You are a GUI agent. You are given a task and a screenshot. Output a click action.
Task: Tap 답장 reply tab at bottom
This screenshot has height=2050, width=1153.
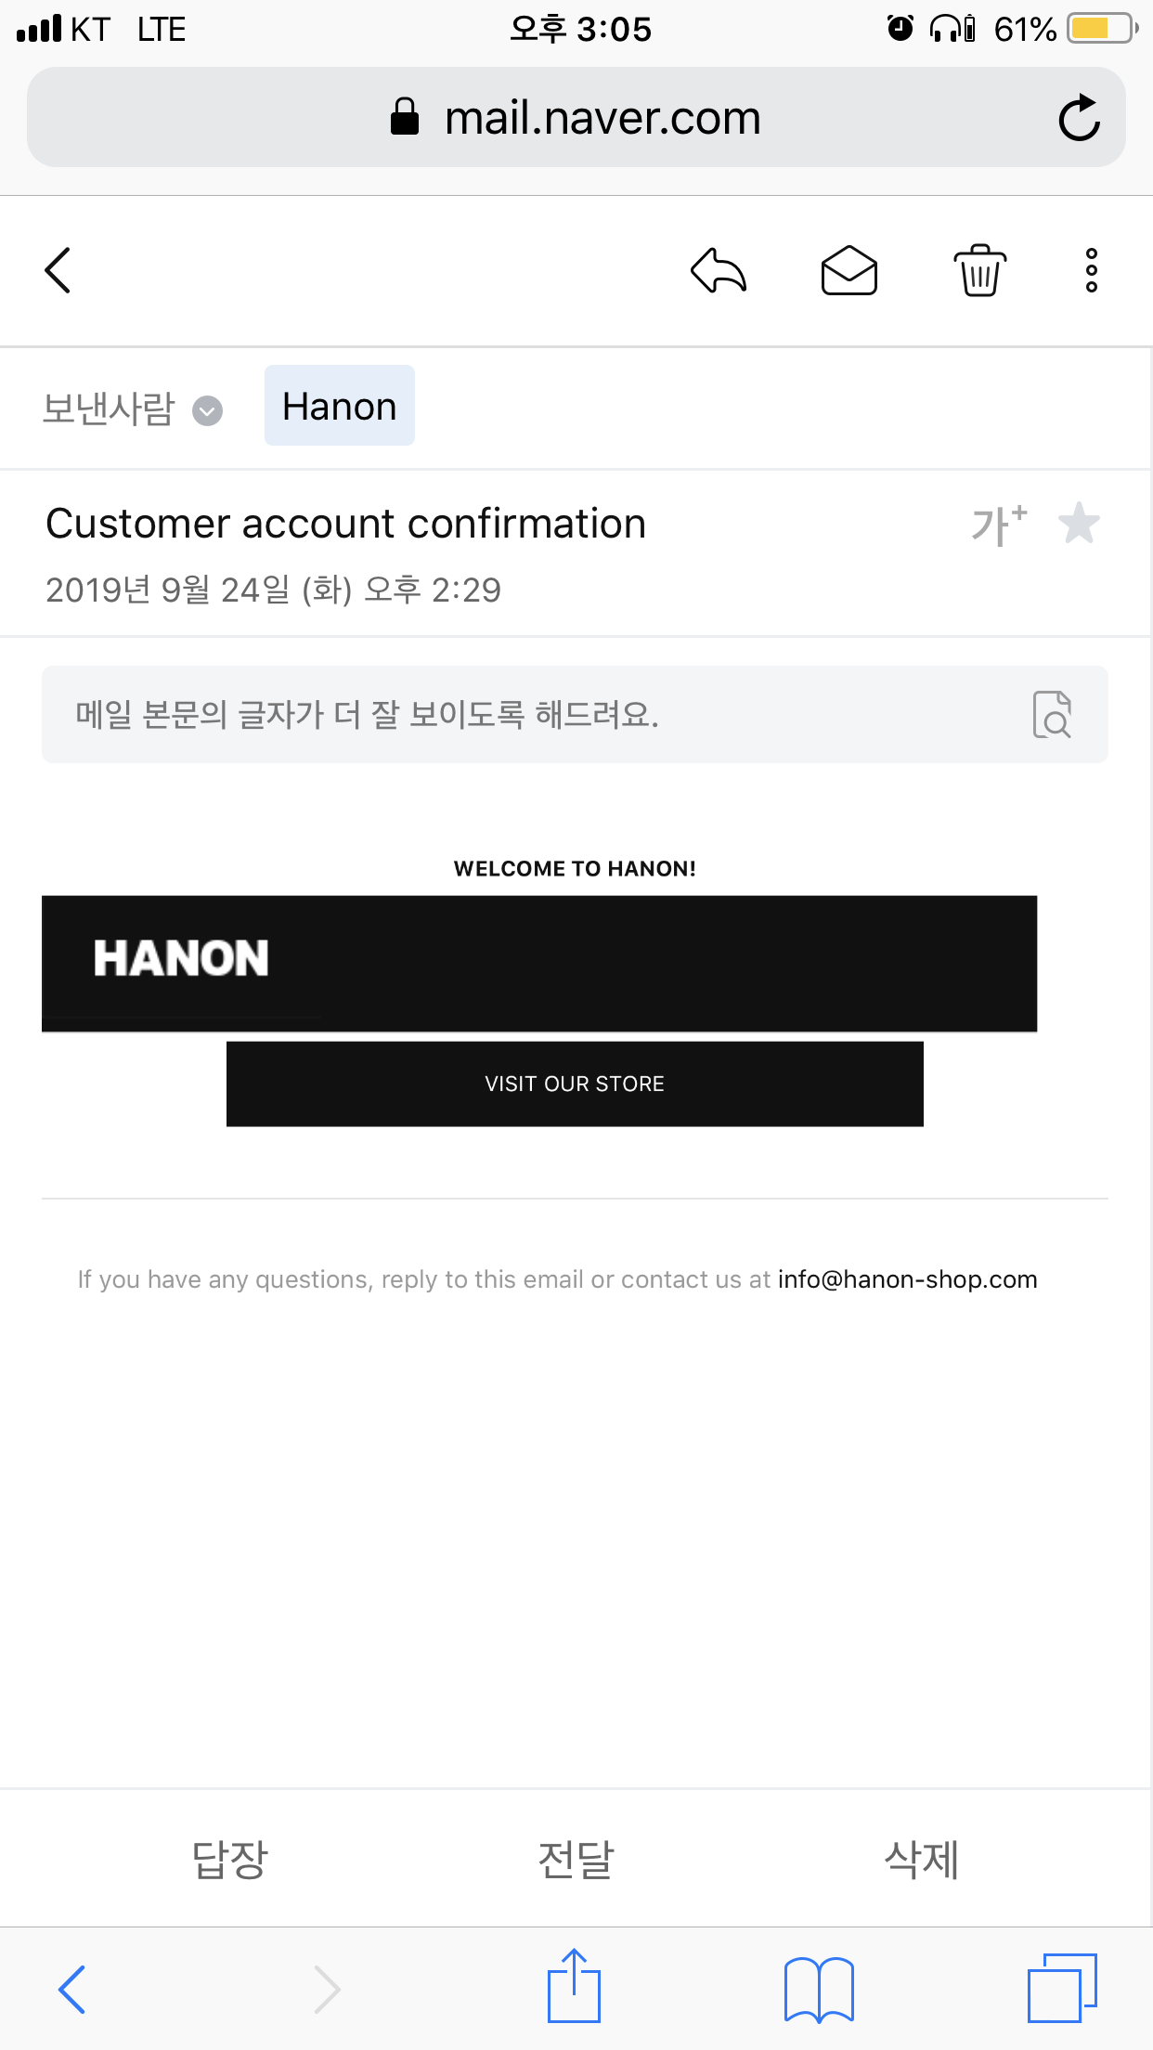[x=230, y=1859]
